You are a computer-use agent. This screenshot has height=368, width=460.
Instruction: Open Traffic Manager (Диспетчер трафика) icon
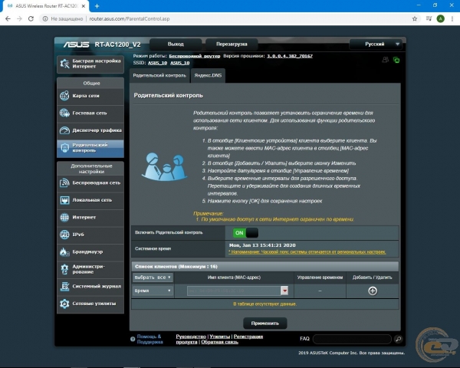[x=64, y=130]
